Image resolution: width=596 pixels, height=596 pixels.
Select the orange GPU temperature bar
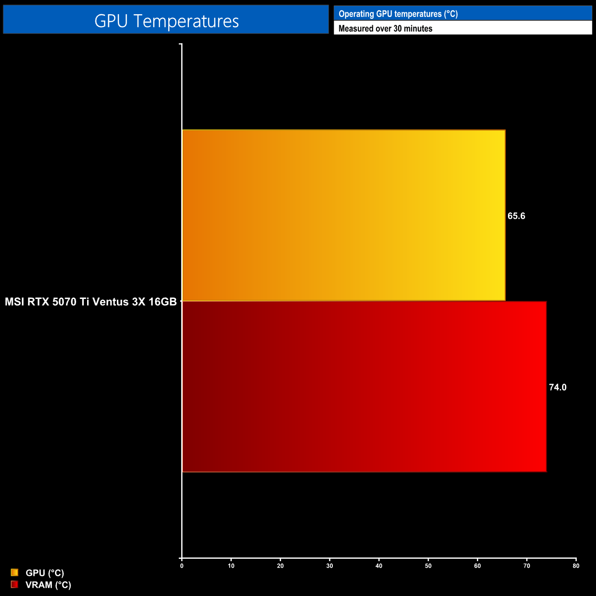344,215
